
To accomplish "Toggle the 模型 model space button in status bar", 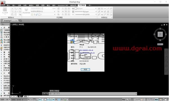I will click(124, 100).
